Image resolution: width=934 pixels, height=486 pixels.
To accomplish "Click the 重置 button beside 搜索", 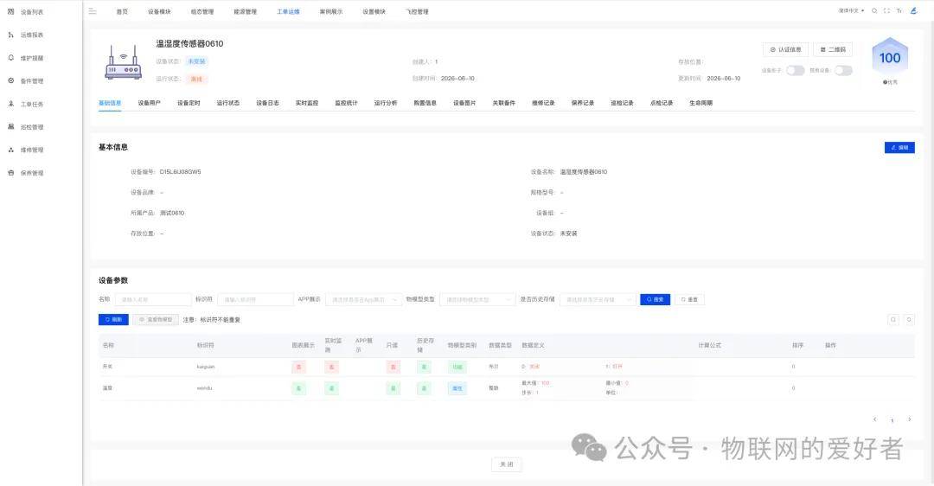I will coord(690,299).
